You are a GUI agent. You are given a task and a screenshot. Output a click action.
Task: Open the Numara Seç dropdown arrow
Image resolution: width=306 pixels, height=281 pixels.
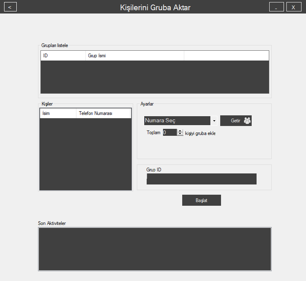[x=214, y=121]
